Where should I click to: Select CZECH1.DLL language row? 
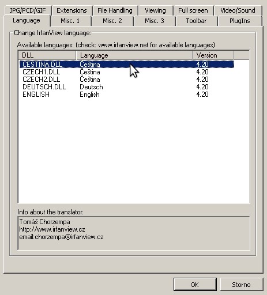pyautogui.click(x=127, y=72)
